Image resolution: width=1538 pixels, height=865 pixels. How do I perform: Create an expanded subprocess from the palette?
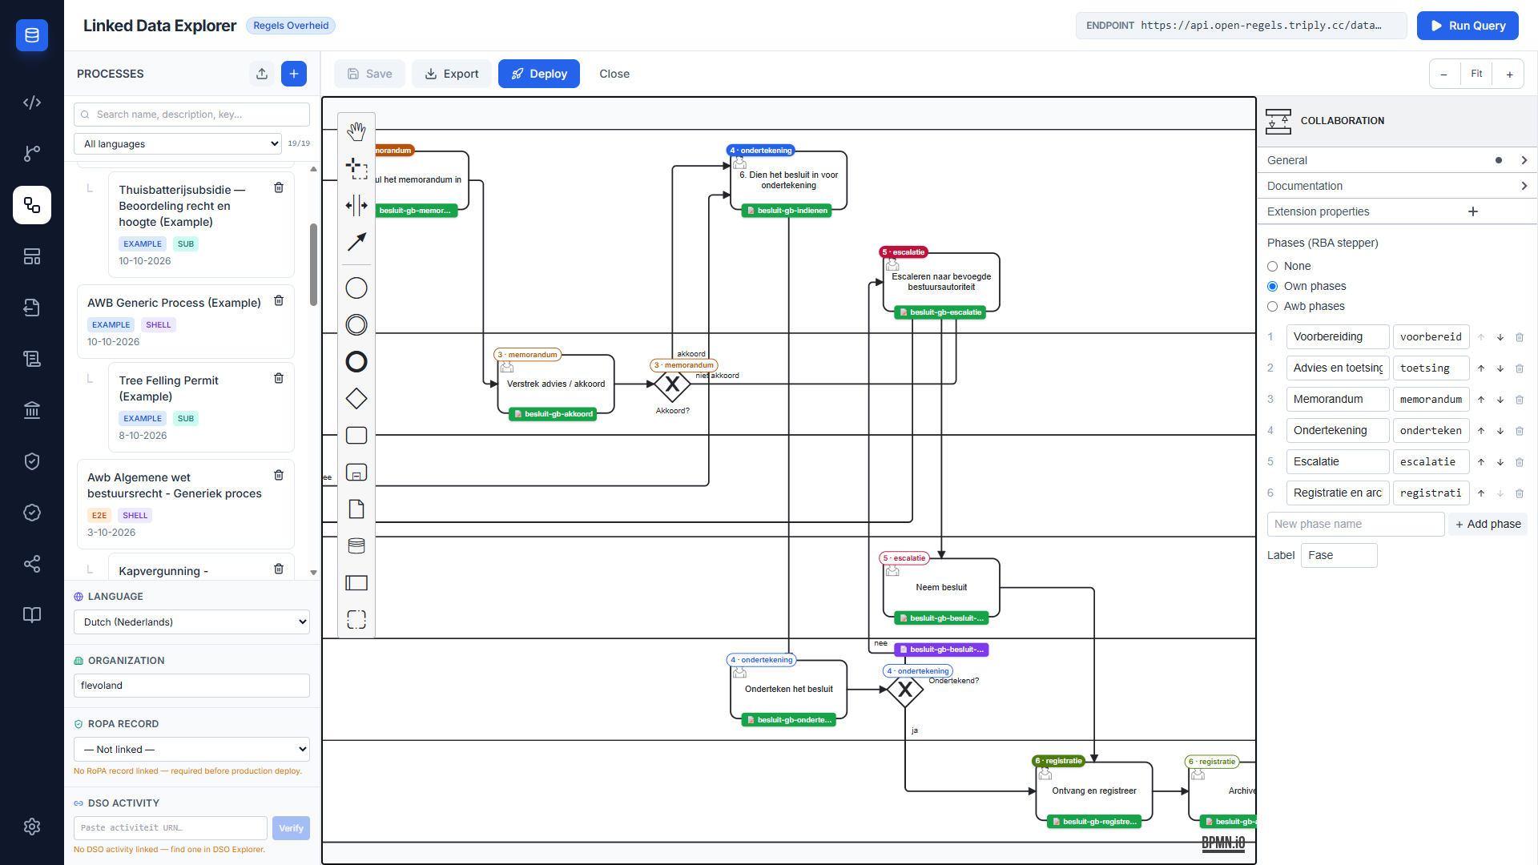[x=356, y=472]
